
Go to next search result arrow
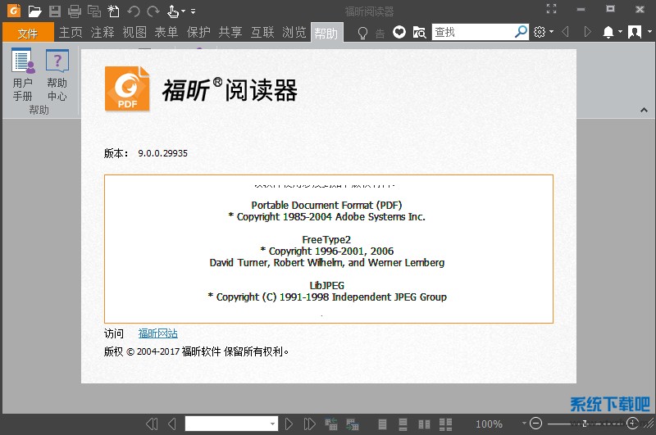(x=587, y=32)
